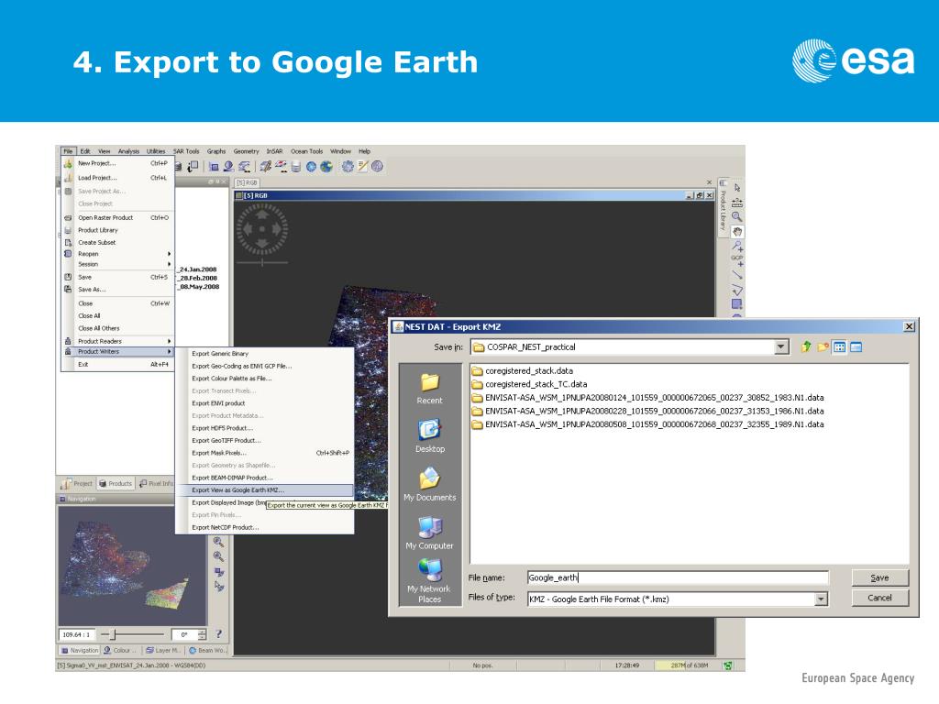Activate the magnifier zoom tool
Image resolution: width=939 pixels, height=704 pixels.
coord(737,216)
